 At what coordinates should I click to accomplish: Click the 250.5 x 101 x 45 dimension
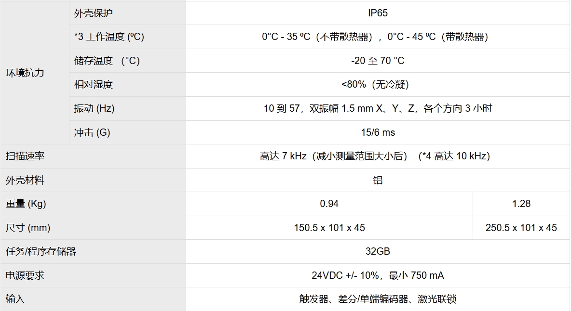pos(521,228)
